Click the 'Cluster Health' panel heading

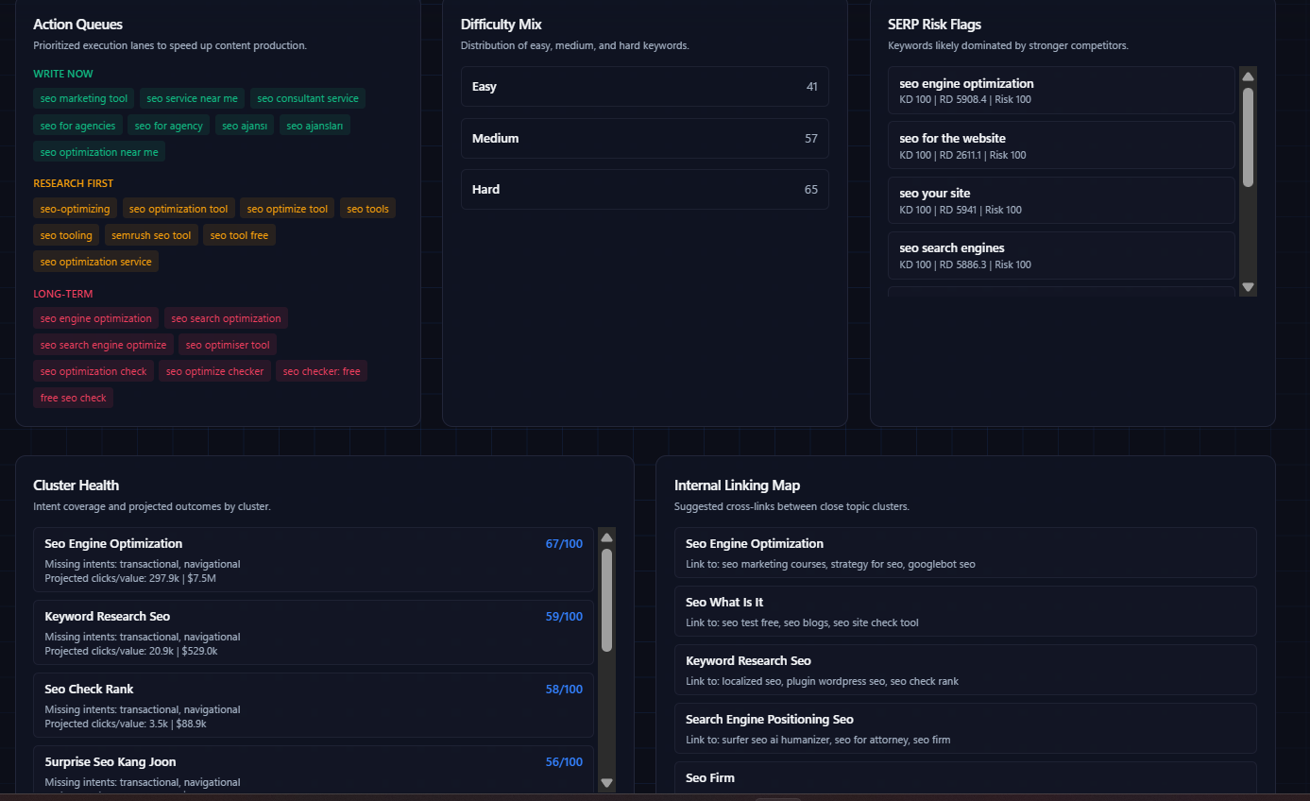click(77, 486)
